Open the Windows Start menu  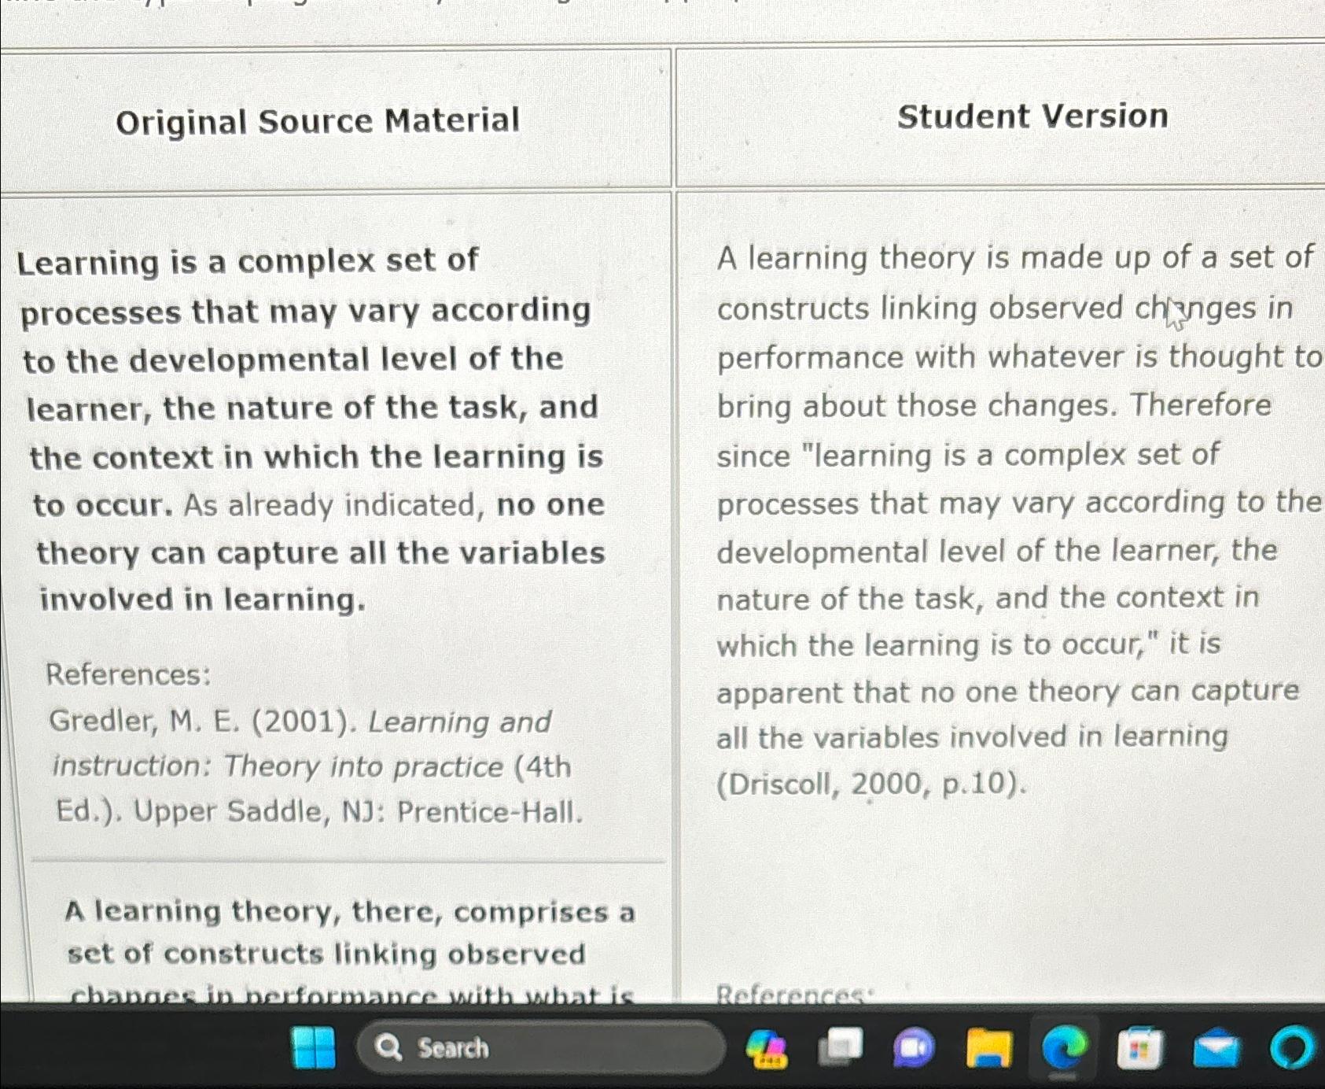pyautogui.click(x=313, y=1049)
